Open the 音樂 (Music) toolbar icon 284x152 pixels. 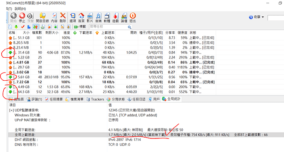pyautogui.click(x=98, y=18)
